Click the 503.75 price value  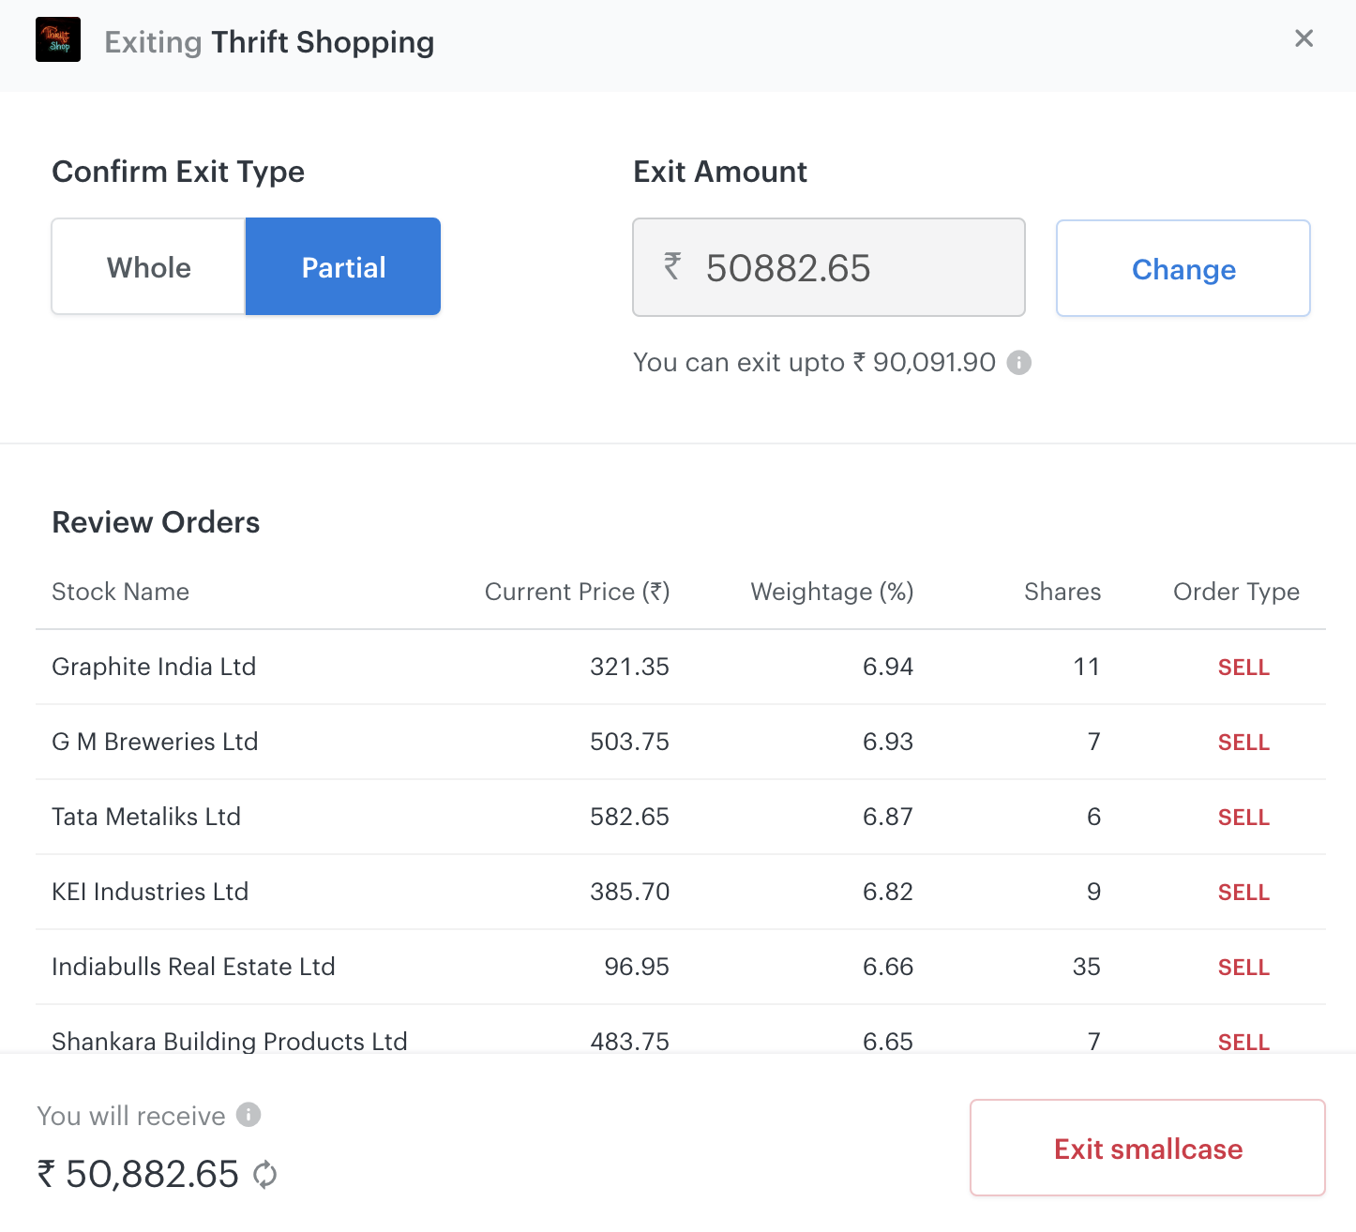click(x=629, y=742)
